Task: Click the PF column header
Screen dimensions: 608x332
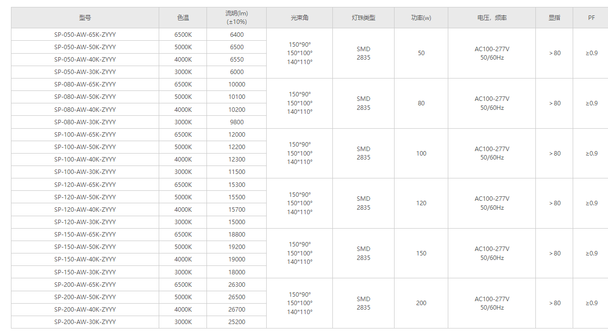Action: point(591,18)
